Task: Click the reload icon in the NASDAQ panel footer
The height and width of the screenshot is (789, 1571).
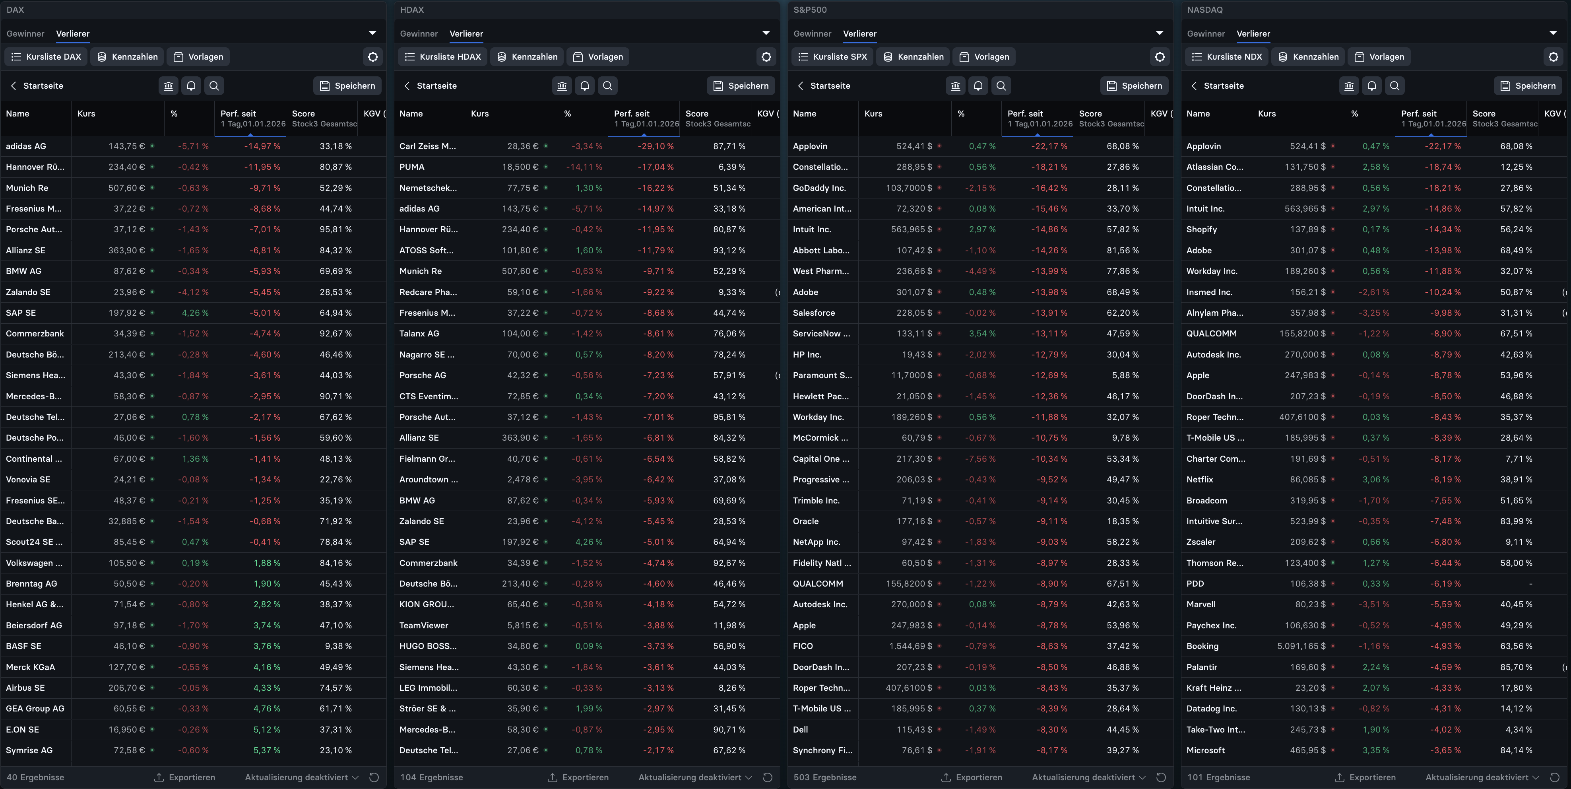Action: (1555, 777)
